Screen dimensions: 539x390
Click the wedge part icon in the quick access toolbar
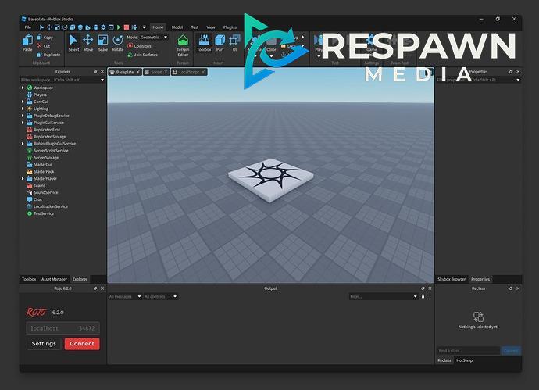87,27
